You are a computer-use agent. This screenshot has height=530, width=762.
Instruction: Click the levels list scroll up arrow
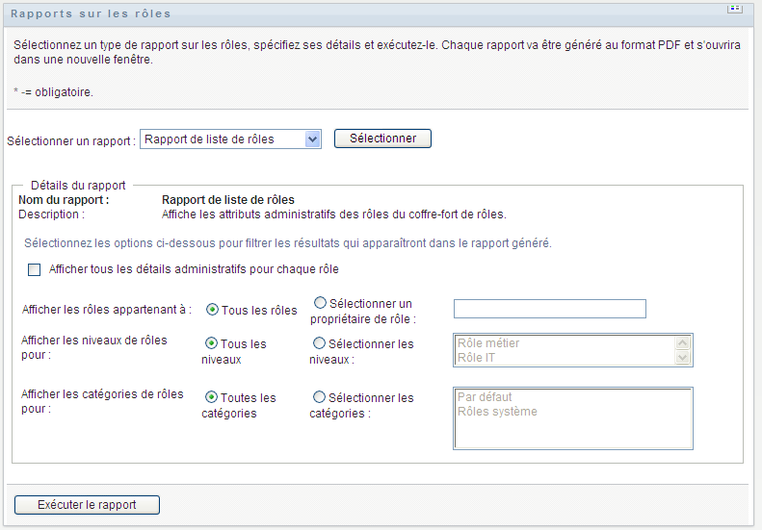(x=683, y=342)
